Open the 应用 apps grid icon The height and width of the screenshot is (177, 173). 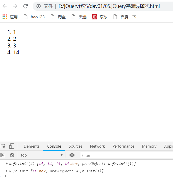5,17
